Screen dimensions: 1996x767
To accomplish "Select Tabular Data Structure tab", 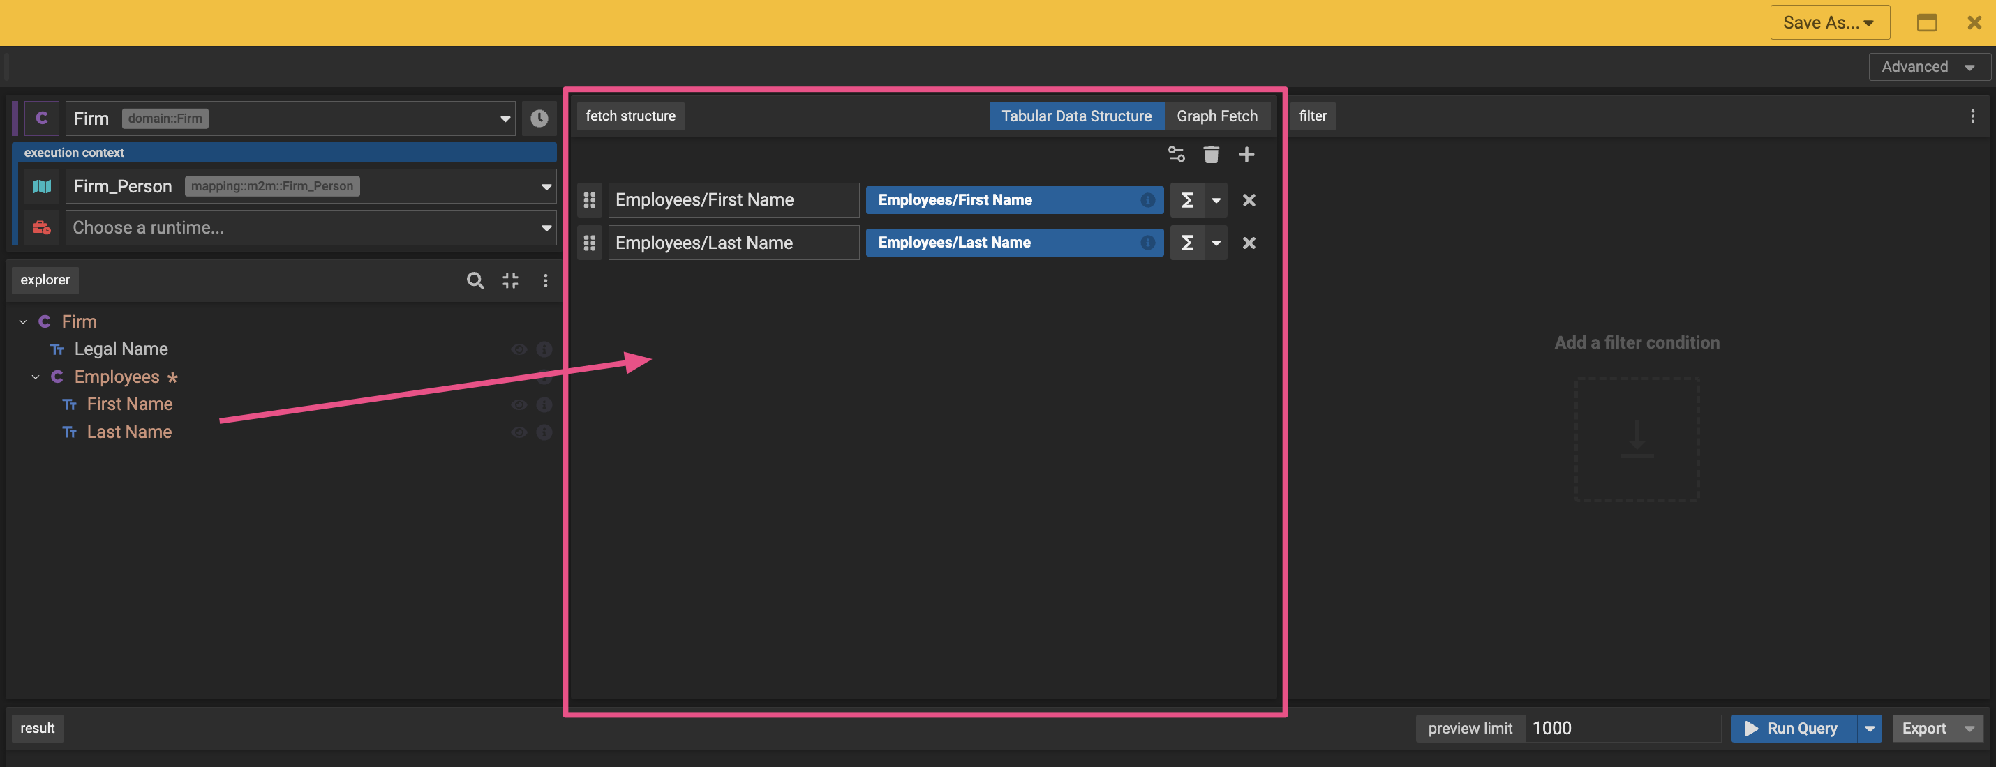I will click(1075, 116).
